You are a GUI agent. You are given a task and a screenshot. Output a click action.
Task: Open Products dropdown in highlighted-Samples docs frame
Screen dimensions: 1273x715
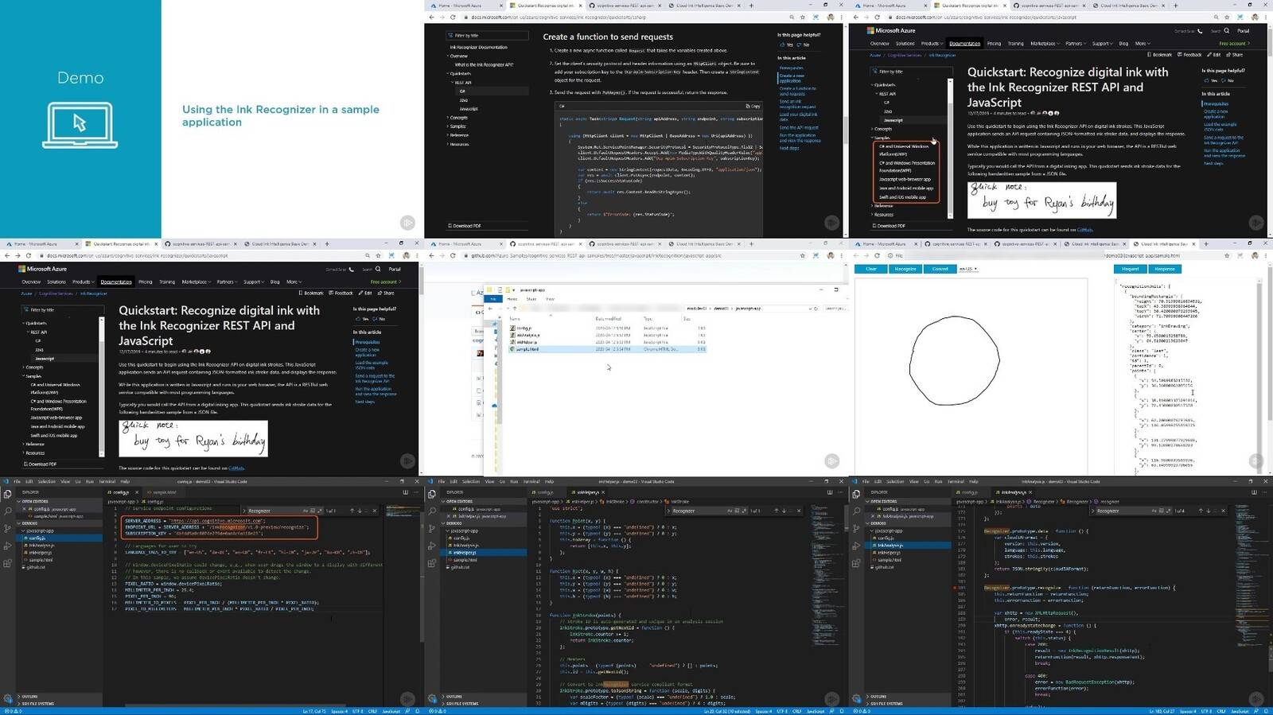point(932,43)
